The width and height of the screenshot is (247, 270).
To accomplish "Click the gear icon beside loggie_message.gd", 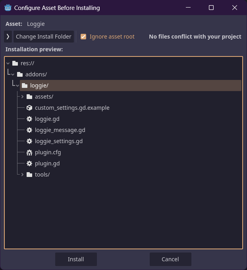I will 29,130.
